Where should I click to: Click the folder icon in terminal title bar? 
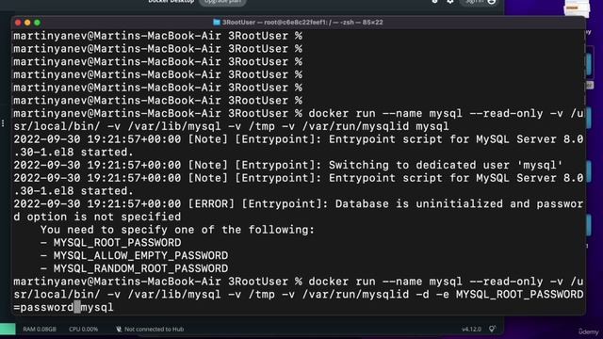coord(217,23)
